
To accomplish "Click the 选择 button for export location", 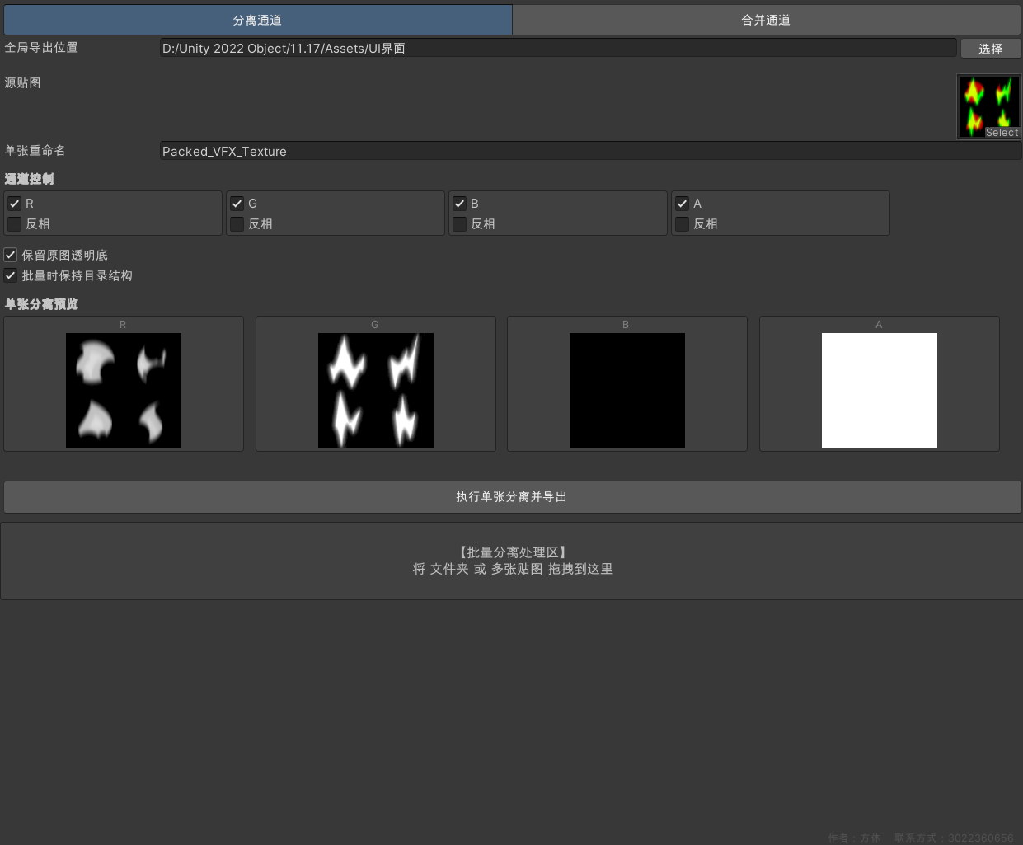I will point(991,49).
